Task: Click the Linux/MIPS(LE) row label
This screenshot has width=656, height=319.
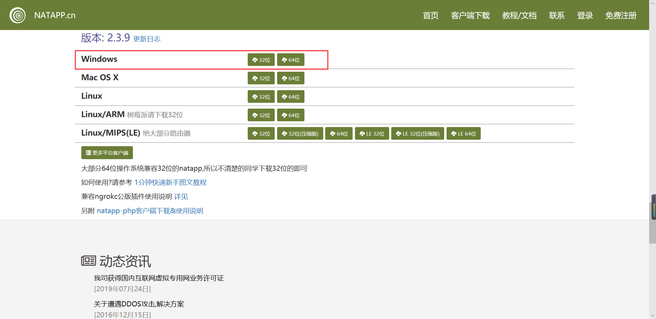Action: click(111, 133)
